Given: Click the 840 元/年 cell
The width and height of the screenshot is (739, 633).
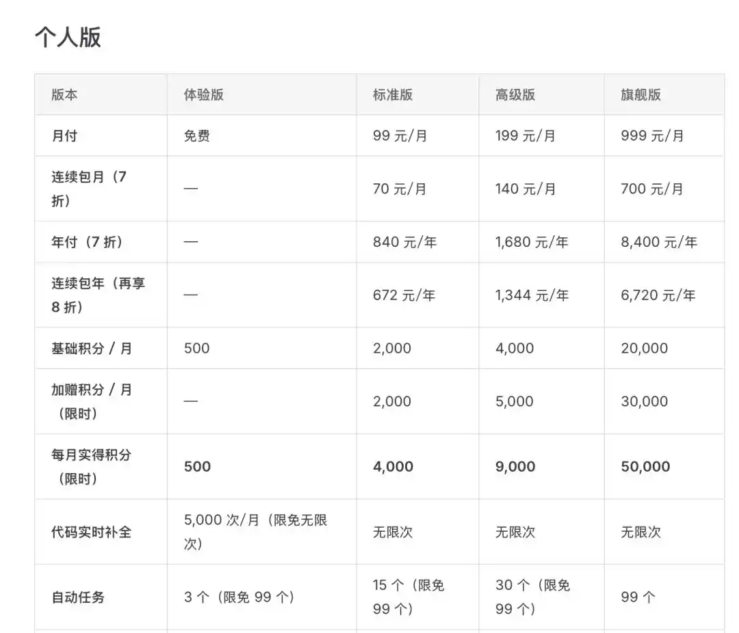Looking at the screenshot, I should (405, 242).
